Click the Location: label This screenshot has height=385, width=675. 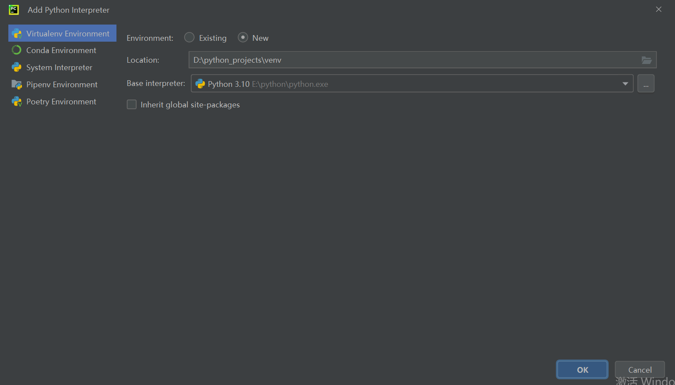[143, 60]
